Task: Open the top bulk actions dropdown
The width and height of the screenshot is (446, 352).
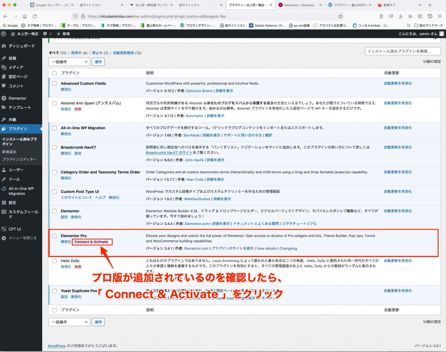Action: coord(69,62)
